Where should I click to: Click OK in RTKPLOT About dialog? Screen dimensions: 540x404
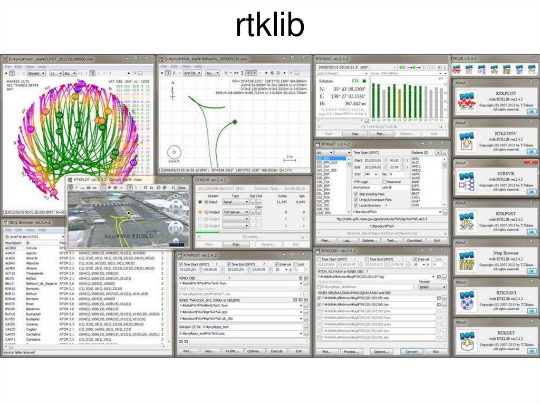click(532, 112)
